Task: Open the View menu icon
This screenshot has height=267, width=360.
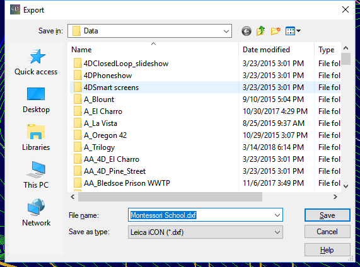Action: tap(293, 31)
